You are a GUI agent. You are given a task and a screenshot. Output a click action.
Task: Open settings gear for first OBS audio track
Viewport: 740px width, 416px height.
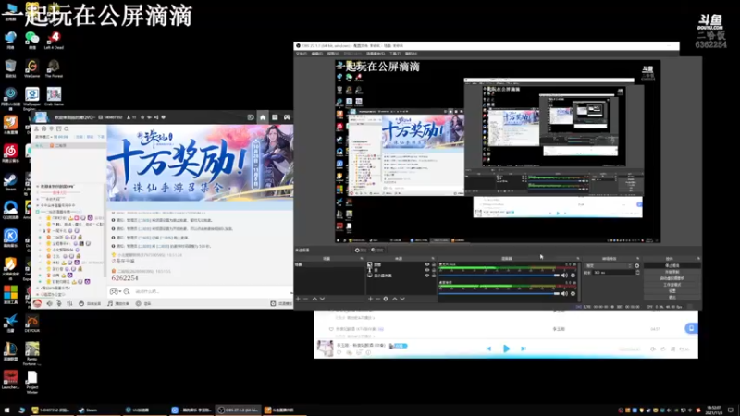[573, 275]
